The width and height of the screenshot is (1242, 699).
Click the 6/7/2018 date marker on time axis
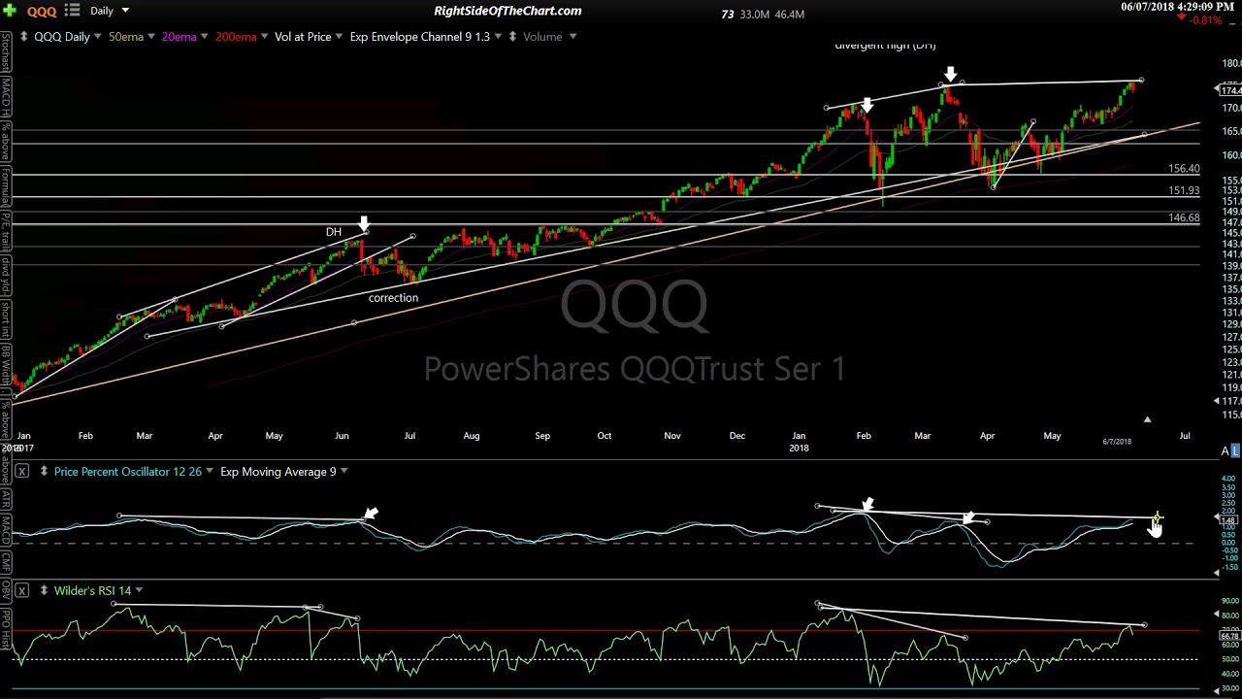coord(1117,442)
